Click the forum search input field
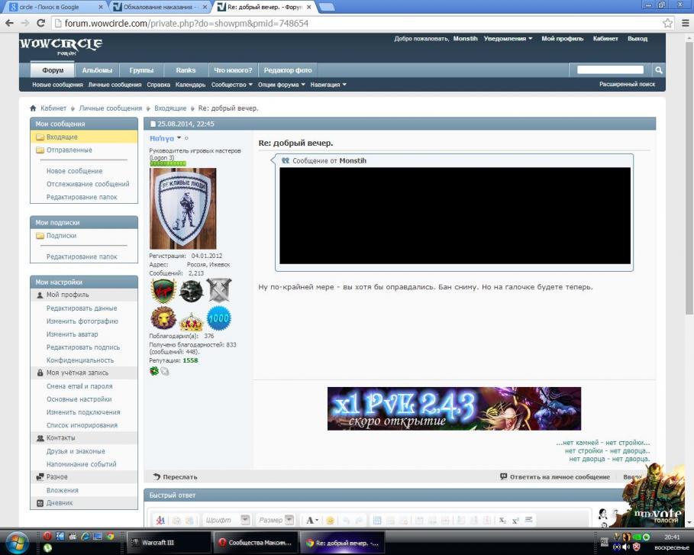The image size is (694, 555). click(x=609, y=70)
